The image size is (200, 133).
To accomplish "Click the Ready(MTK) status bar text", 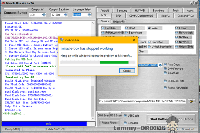I will coord(13,129).
